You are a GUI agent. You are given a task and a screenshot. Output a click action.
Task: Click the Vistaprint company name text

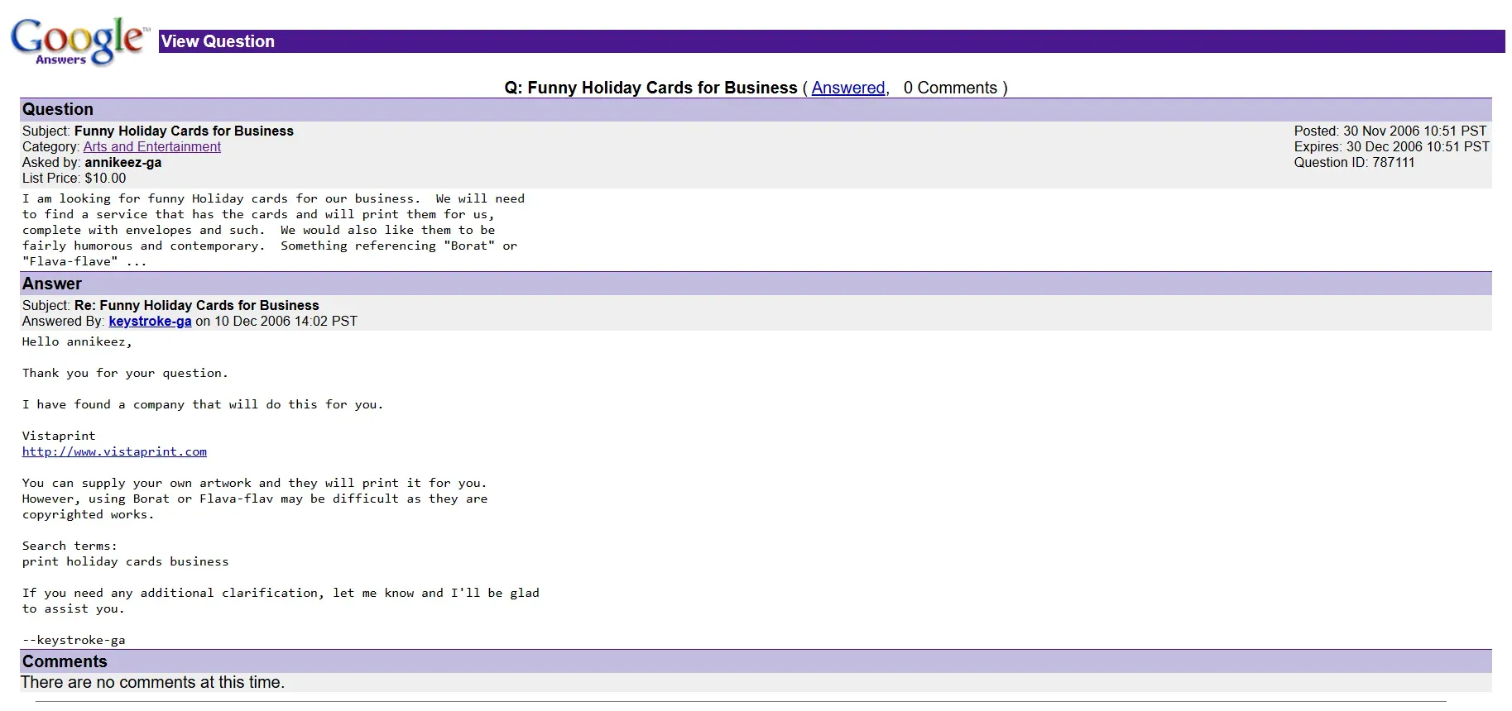[59, 436]
